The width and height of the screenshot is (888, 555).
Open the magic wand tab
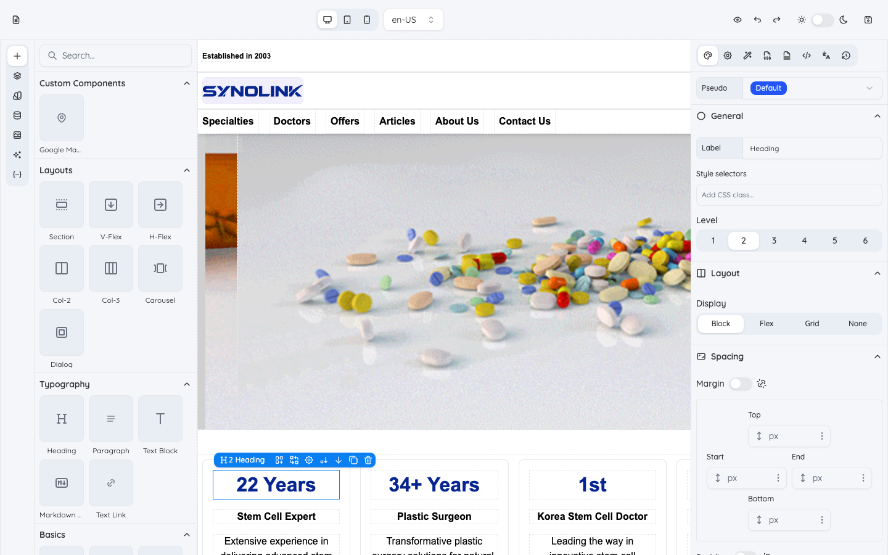tap(747, 55)
